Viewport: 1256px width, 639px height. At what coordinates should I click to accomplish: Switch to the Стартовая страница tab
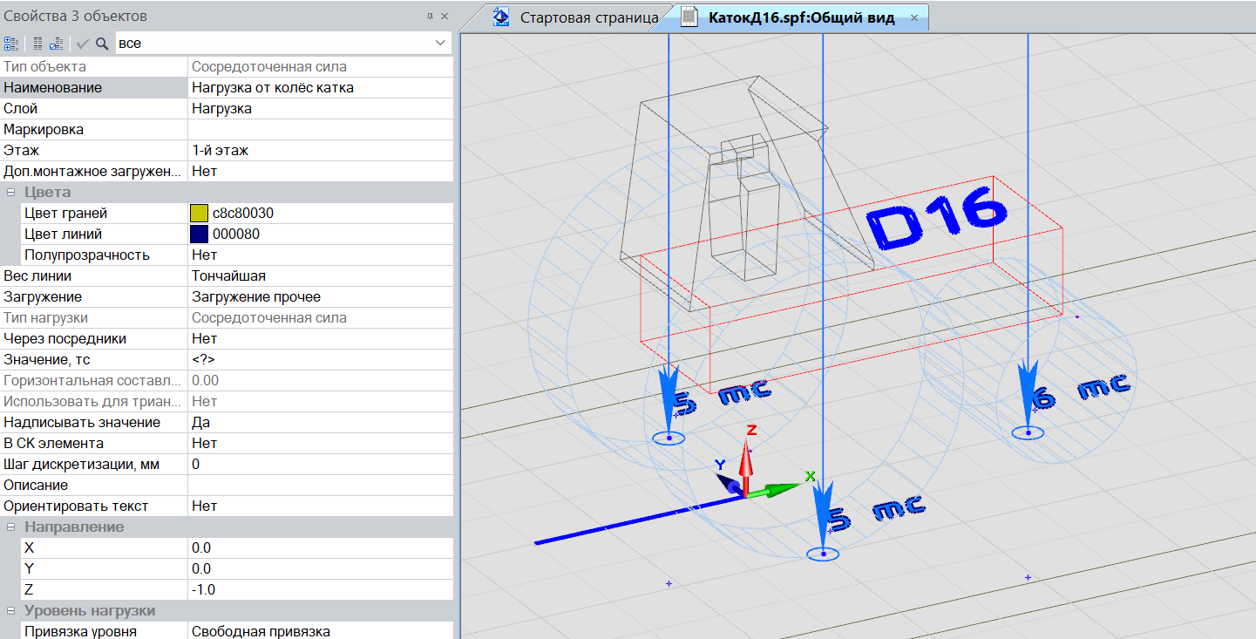(578, 18)
